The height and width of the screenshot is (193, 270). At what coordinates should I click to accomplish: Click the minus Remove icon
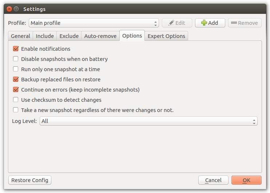pyautogui.click(x=234, y=23)
